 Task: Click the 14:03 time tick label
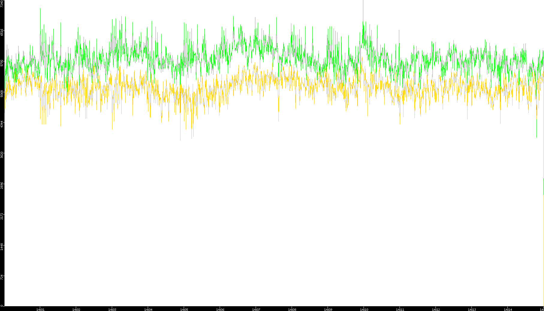pyautogui.click(x=112, y=310)
